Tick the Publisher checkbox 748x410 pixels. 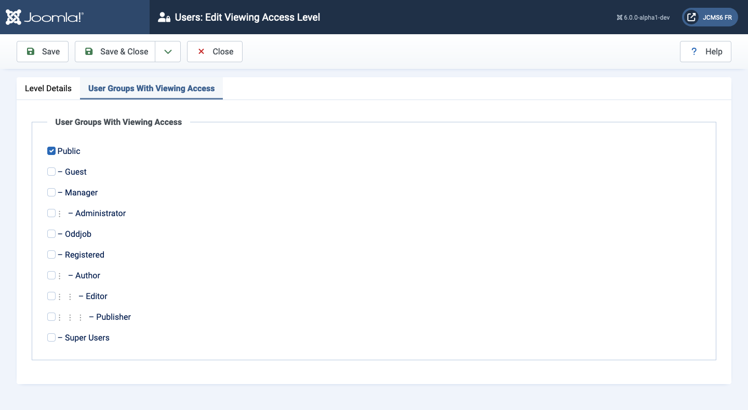click(x=51, y=317)
